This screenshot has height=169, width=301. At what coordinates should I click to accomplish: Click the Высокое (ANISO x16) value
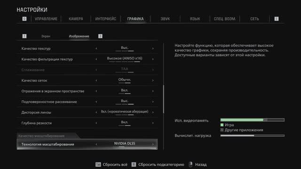125,58
